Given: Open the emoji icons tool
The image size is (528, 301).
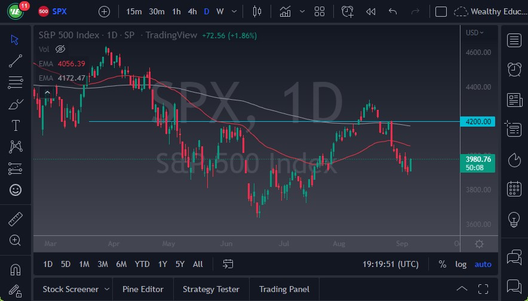Looking at the screenshot, I should [x=16, y=190].
